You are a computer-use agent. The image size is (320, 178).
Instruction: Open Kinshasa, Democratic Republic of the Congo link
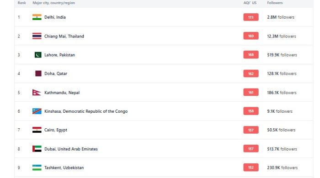pos(86,111)
